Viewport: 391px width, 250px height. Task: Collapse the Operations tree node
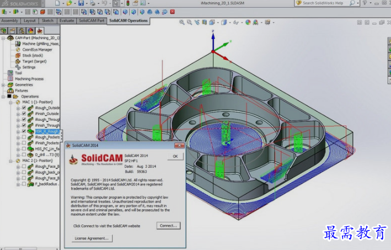(3, 97)
